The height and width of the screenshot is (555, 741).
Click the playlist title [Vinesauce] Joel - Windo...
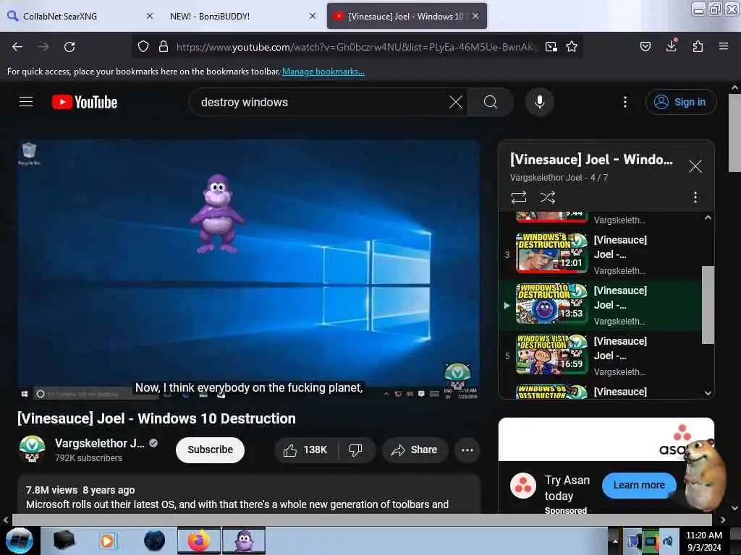coord(591,160)
